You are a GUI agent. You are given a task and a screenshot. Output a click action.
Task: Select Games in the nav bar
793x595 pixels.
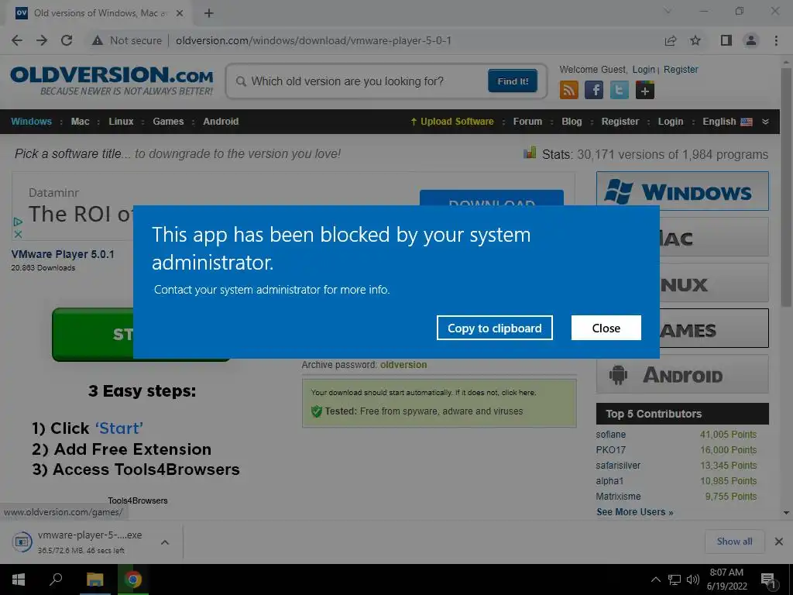[168, 122]
